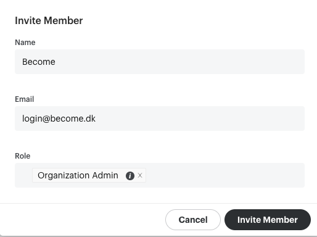Image resolution: width=317 pixels, height=237 pixels.
Task: Click empty space after Become in the Name box
Action: pyautogui.click(x=180, y=62)
